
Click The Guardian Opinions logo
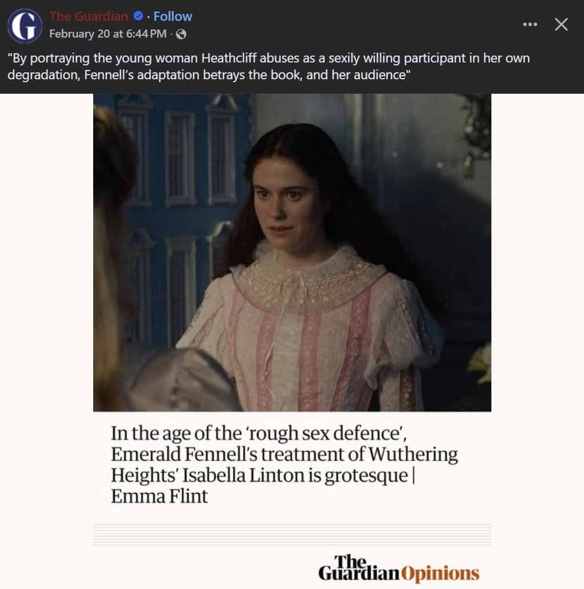click(x=399, y=568)
